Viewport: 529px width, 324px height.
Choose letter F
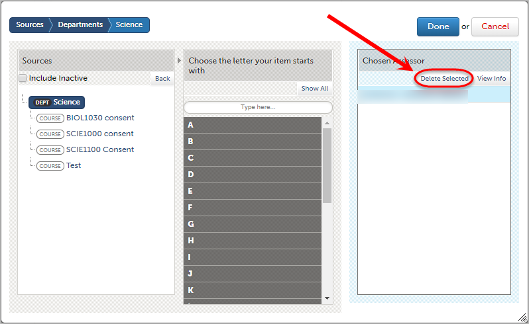[x=253, y=208]
